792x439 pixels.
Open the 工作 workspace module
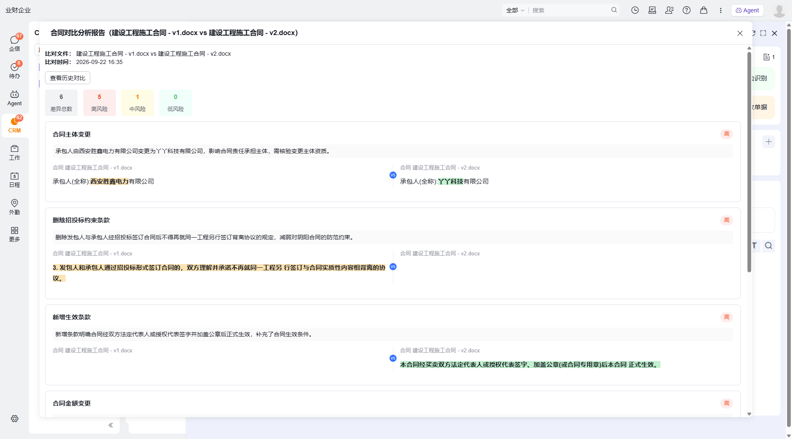pyautogui.click(x=14, y=152)
